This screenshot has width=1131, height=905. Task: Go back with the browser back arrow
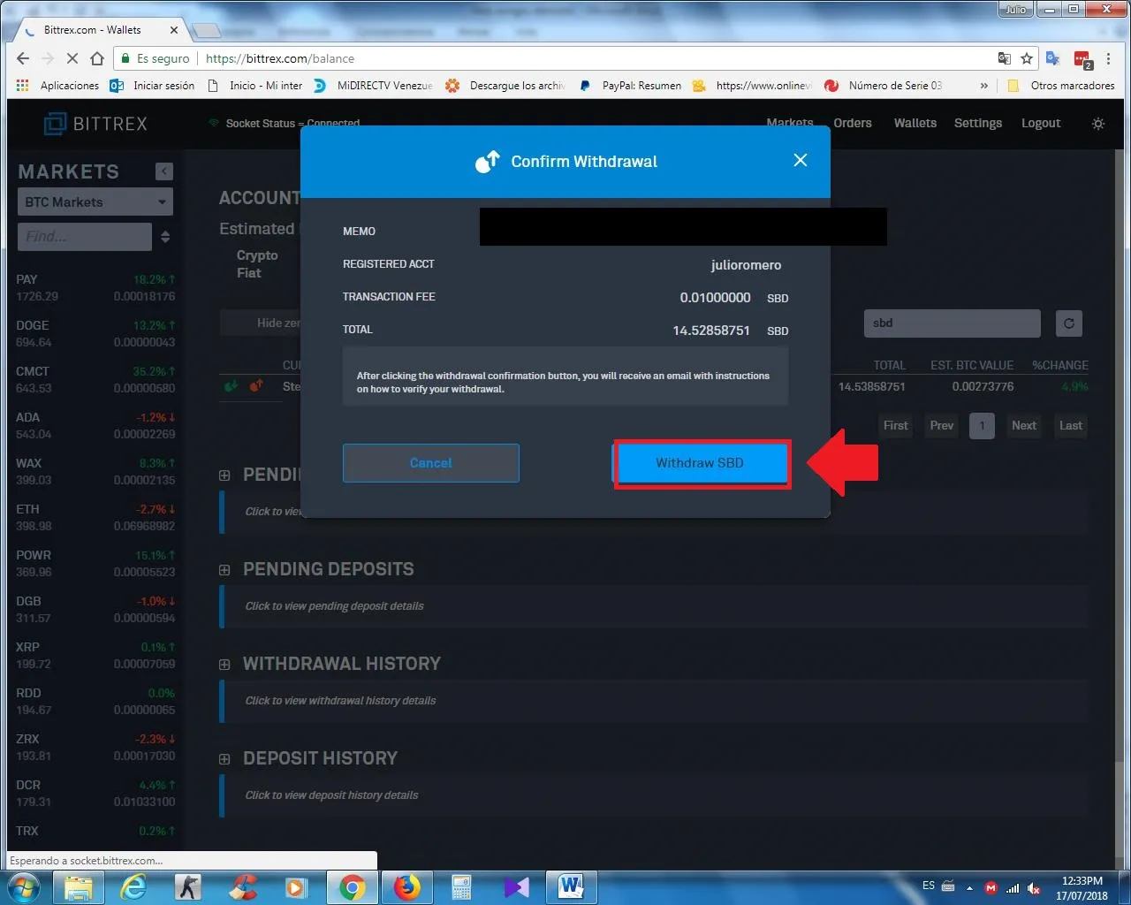pyautogui.click(x=23, y=58)
